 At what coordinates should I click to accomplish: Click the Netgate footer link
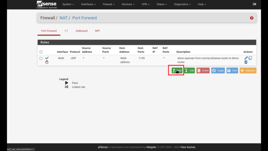(151, 147)
